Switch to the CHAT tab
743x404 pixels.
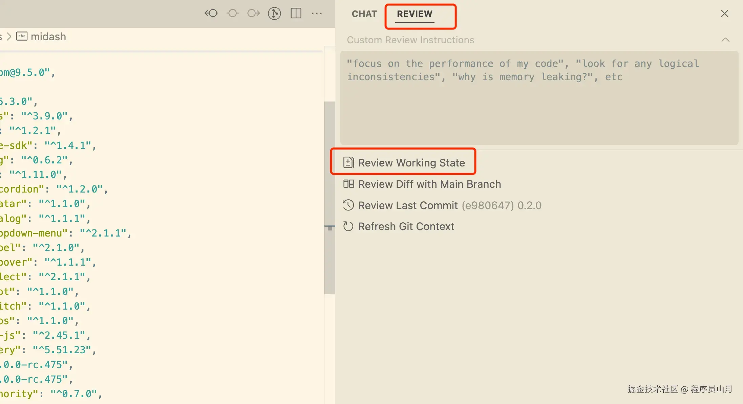(364, 14)
